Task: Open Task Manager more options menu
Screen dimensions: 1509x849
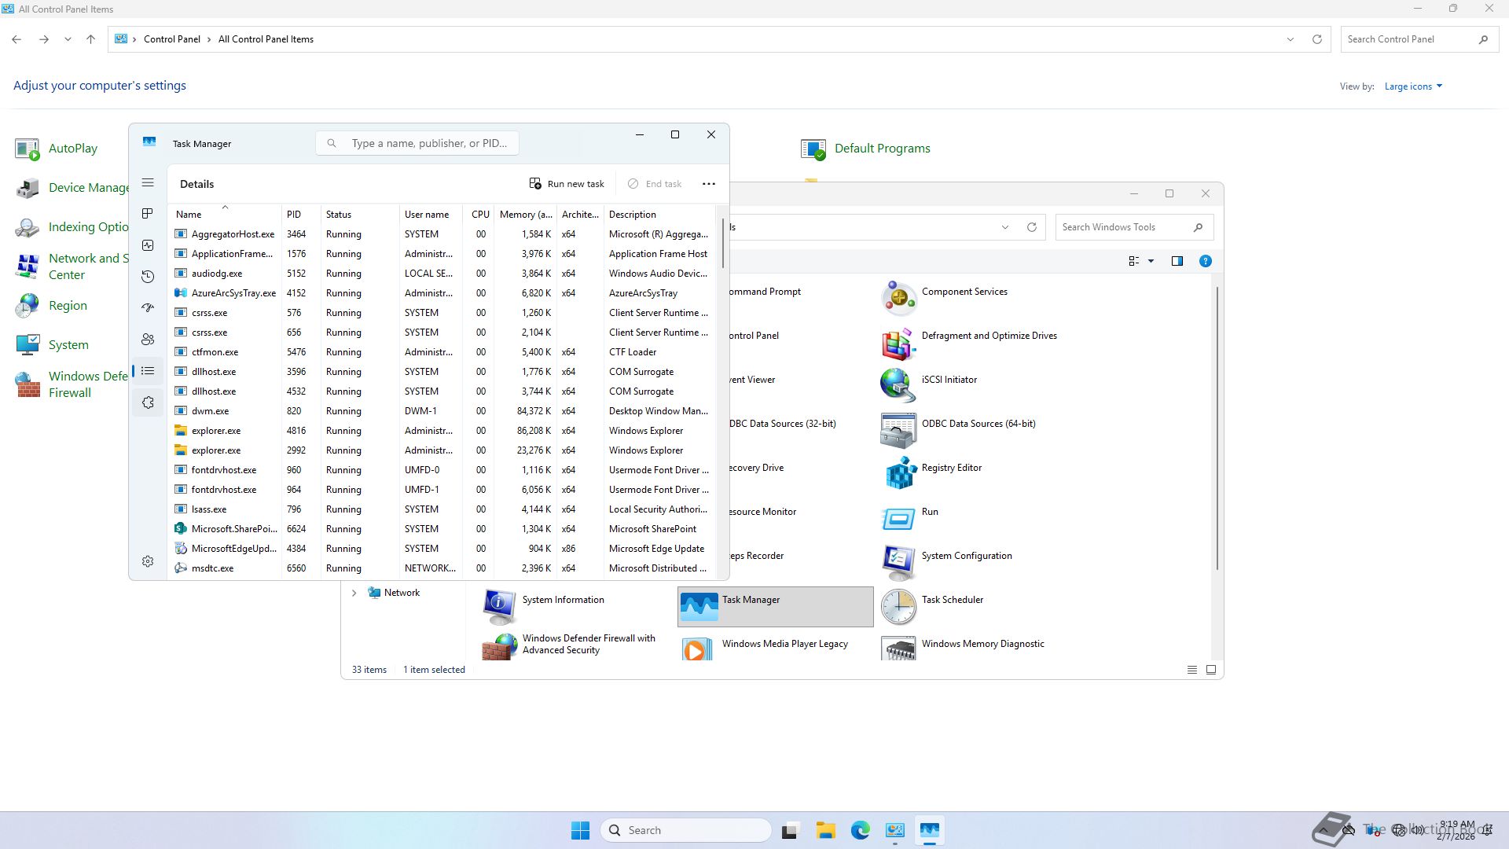Action: pyautogui.click(x=708, y=184)
